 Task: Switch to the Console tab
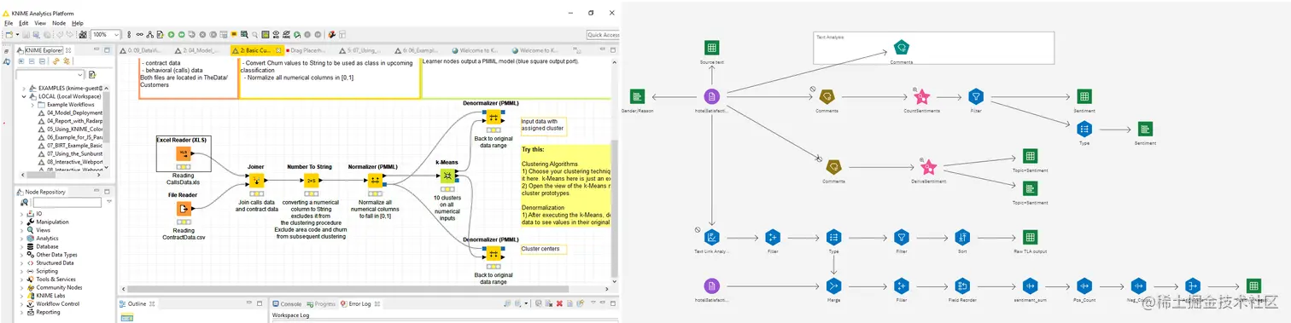pos(287,303)
